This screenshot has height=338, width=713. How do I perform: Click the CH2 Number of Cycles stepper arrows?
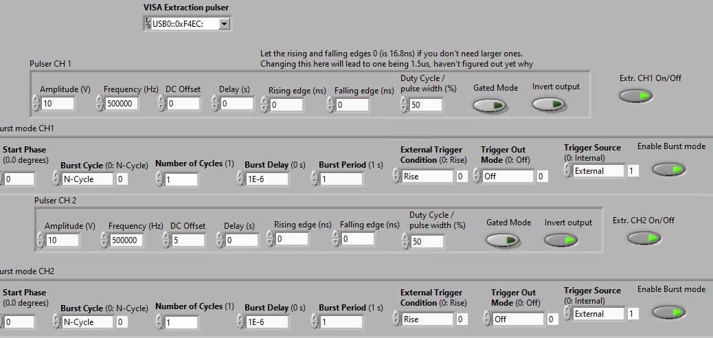(x=159, y=322)
